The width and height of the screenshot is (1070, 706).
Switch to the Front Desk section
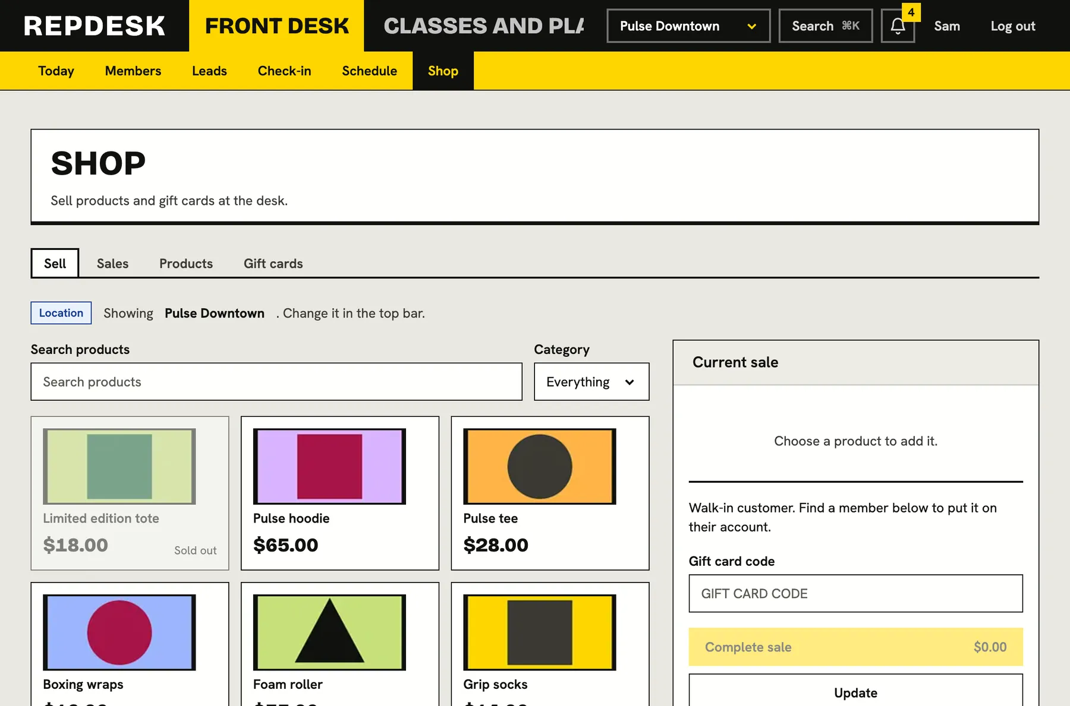pos(277,26)
